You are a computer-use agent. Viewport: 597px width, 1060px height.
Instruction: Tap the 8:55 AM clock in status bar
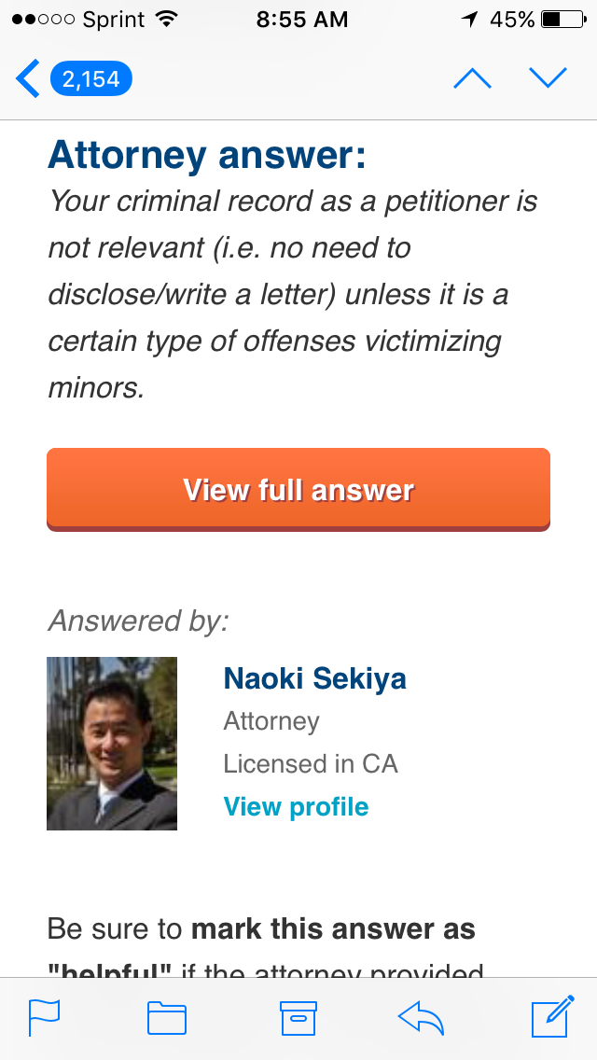(x=301, y=20)
